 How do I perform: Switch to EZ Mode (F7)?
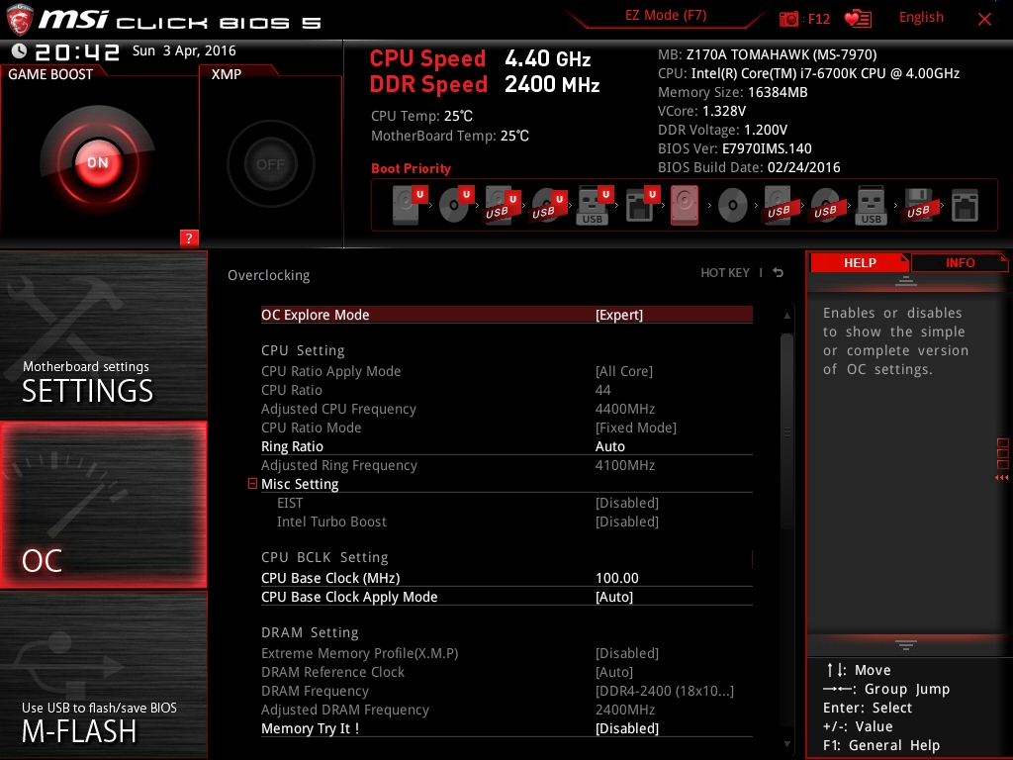tap(666, 16)
